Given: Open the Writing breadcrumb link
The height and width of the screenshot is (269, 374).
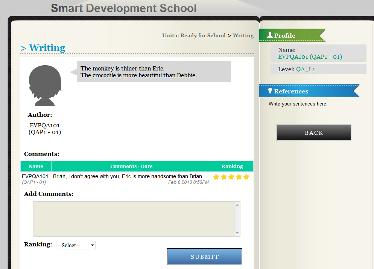Looking at the screenshot, I should coord(243,35).
